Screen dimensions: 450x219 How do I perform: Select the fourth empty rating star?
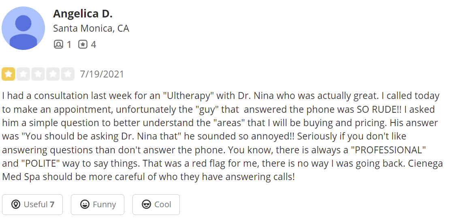pyautogui.click(x=53, y=74)
